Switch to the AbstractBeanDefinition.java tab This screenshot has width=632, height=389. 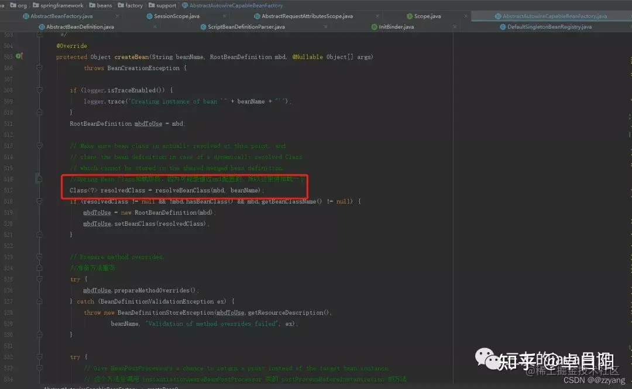point(80,27)
